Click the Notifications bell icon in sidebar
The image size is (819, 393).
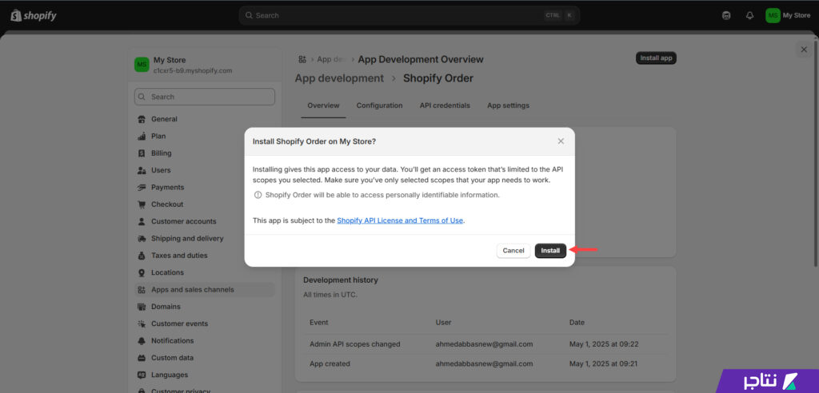pos(142,341)
